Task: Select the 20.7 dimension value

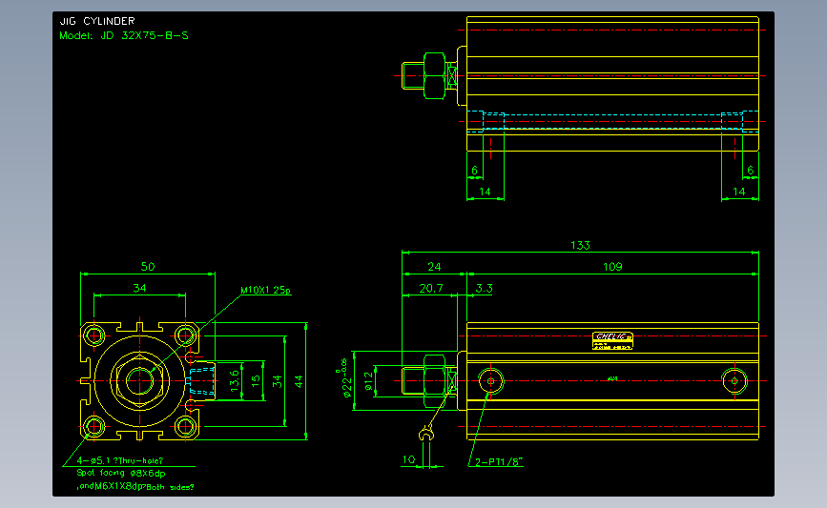Action: click(x=431, y=288)
